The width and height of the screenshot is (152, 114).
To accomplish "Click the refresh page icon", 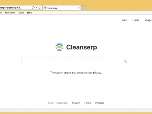I will (x=40, y=8).
